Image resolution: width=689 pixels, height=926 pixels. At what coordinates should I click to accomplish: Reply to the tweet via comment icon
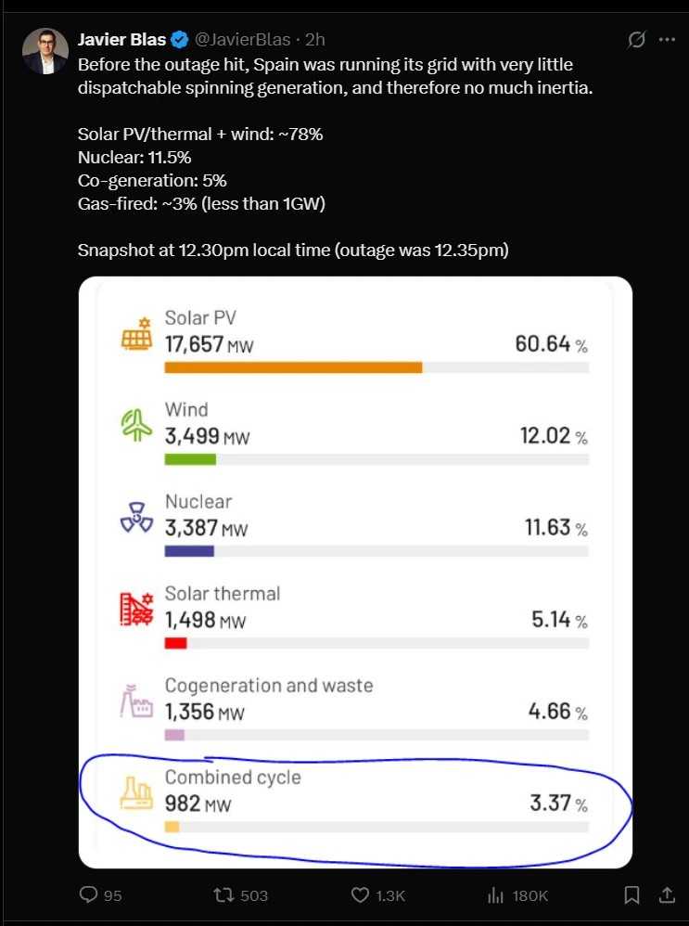(90, 894)
